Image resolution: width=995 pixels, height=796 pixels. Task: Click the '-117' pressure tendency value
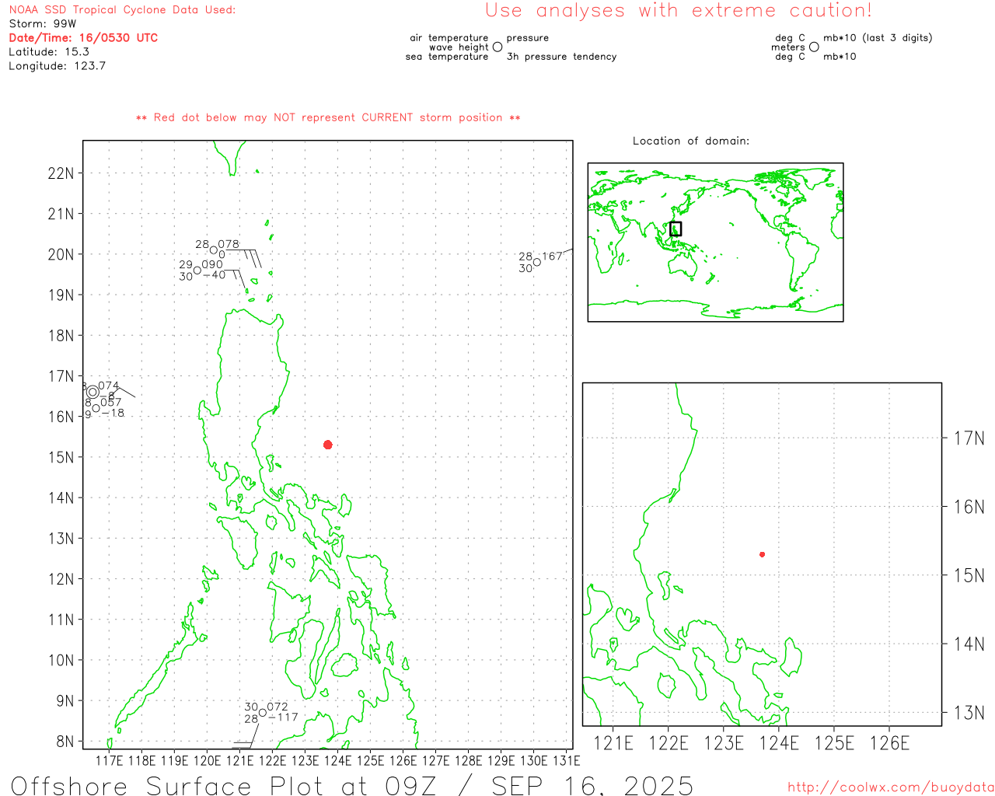(x=283, y=717)
